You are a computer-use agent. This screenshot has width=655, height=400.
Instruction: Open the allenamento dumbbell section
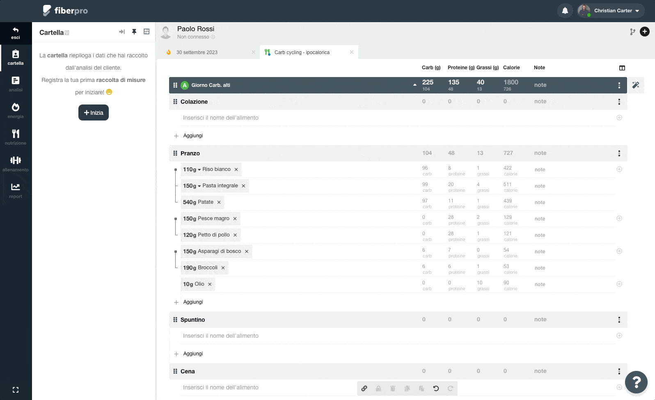point(16,164)
